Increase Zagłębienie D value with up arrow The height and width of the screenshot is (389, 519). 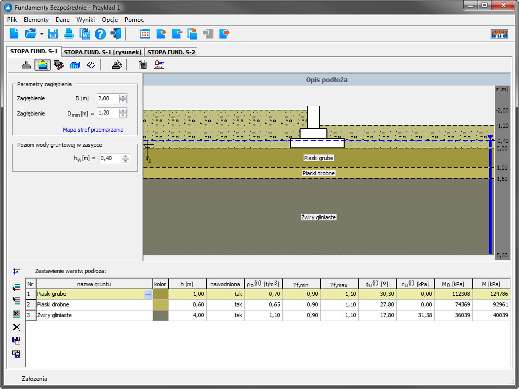coord(123,96)
